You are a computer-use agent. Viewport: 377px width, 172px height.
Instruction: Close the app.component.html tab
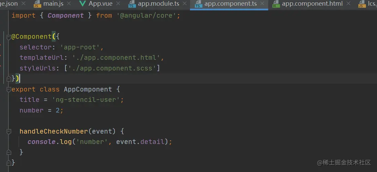coord(348,4)
